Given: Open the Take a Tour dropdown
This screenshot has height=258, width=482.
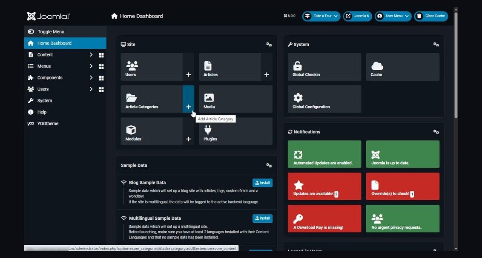Looking at the screenshot, I should [321, 16].
